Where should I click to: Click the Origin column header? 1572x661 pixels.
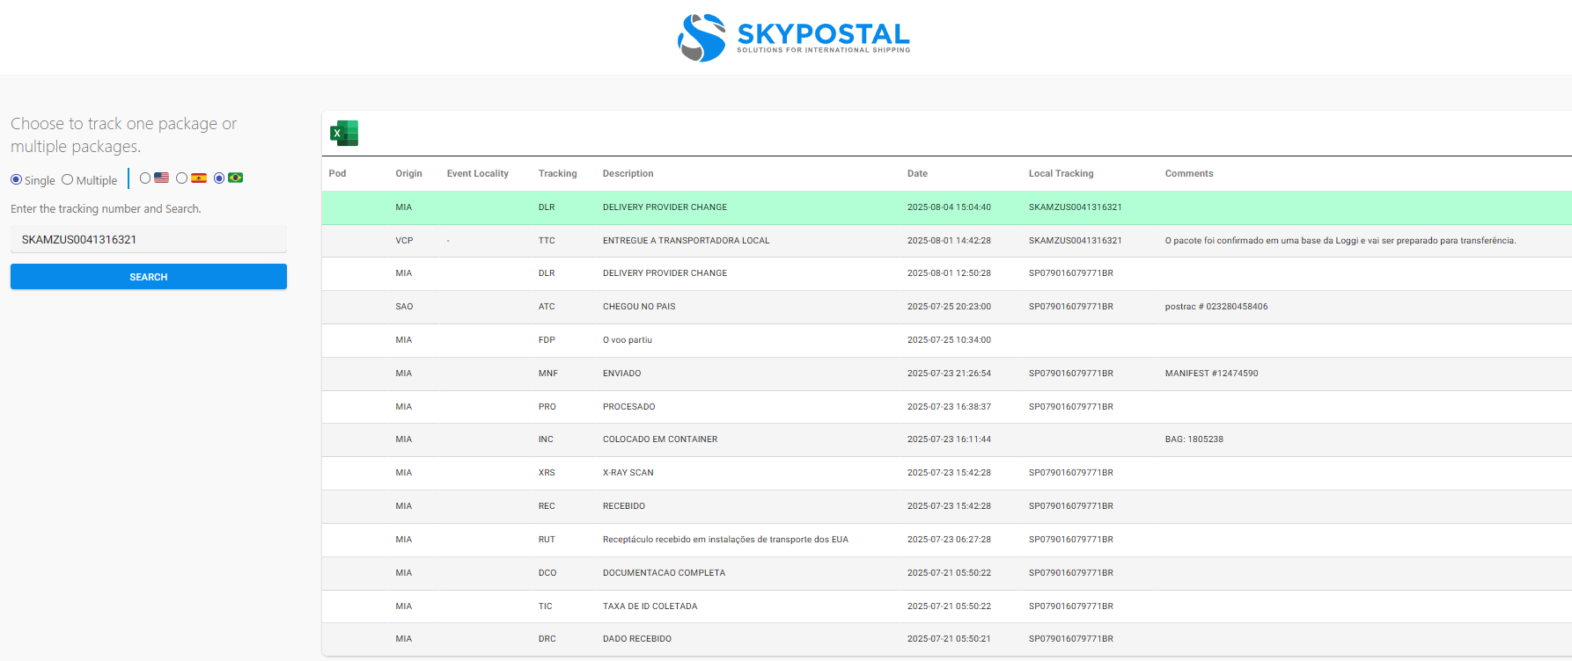coord(408,173)
